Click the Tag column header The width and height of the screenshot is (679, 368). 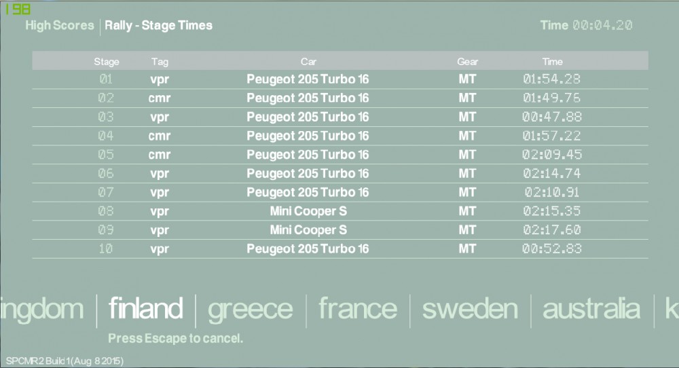tap(160, 62)
